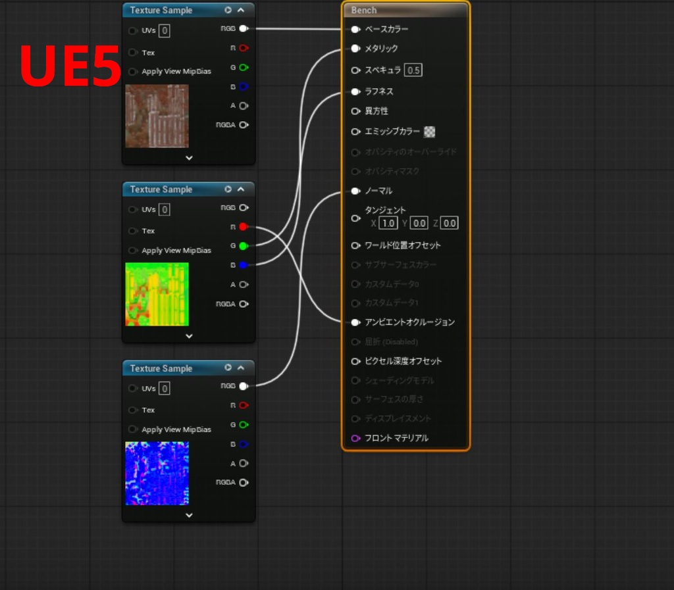
Task: Click the ベースカラー input pin on Bench node
Action: (354, 29)
